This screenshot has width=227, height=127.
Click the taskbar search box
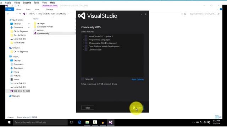point(40,122)
